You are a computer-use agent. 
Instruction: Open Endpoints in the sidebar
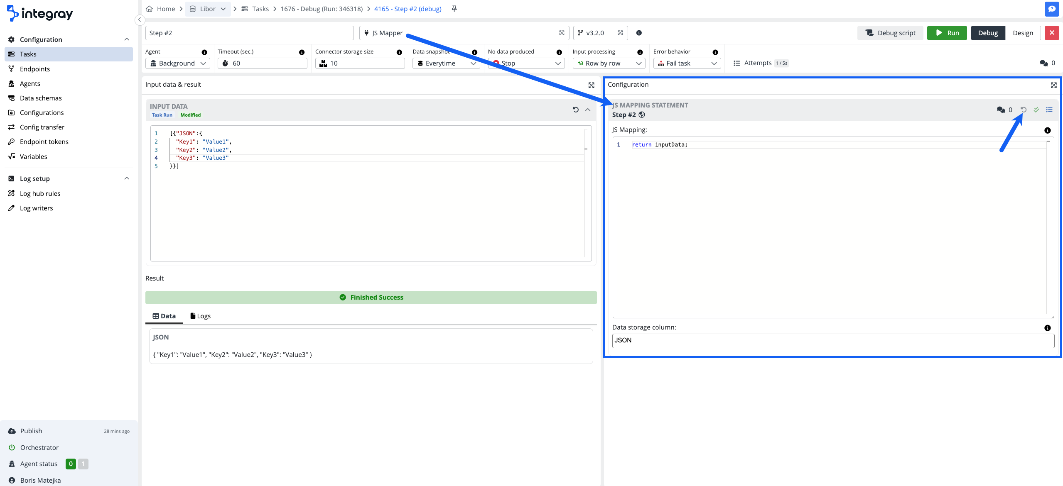pyautogui.click(x=35, y=69)
